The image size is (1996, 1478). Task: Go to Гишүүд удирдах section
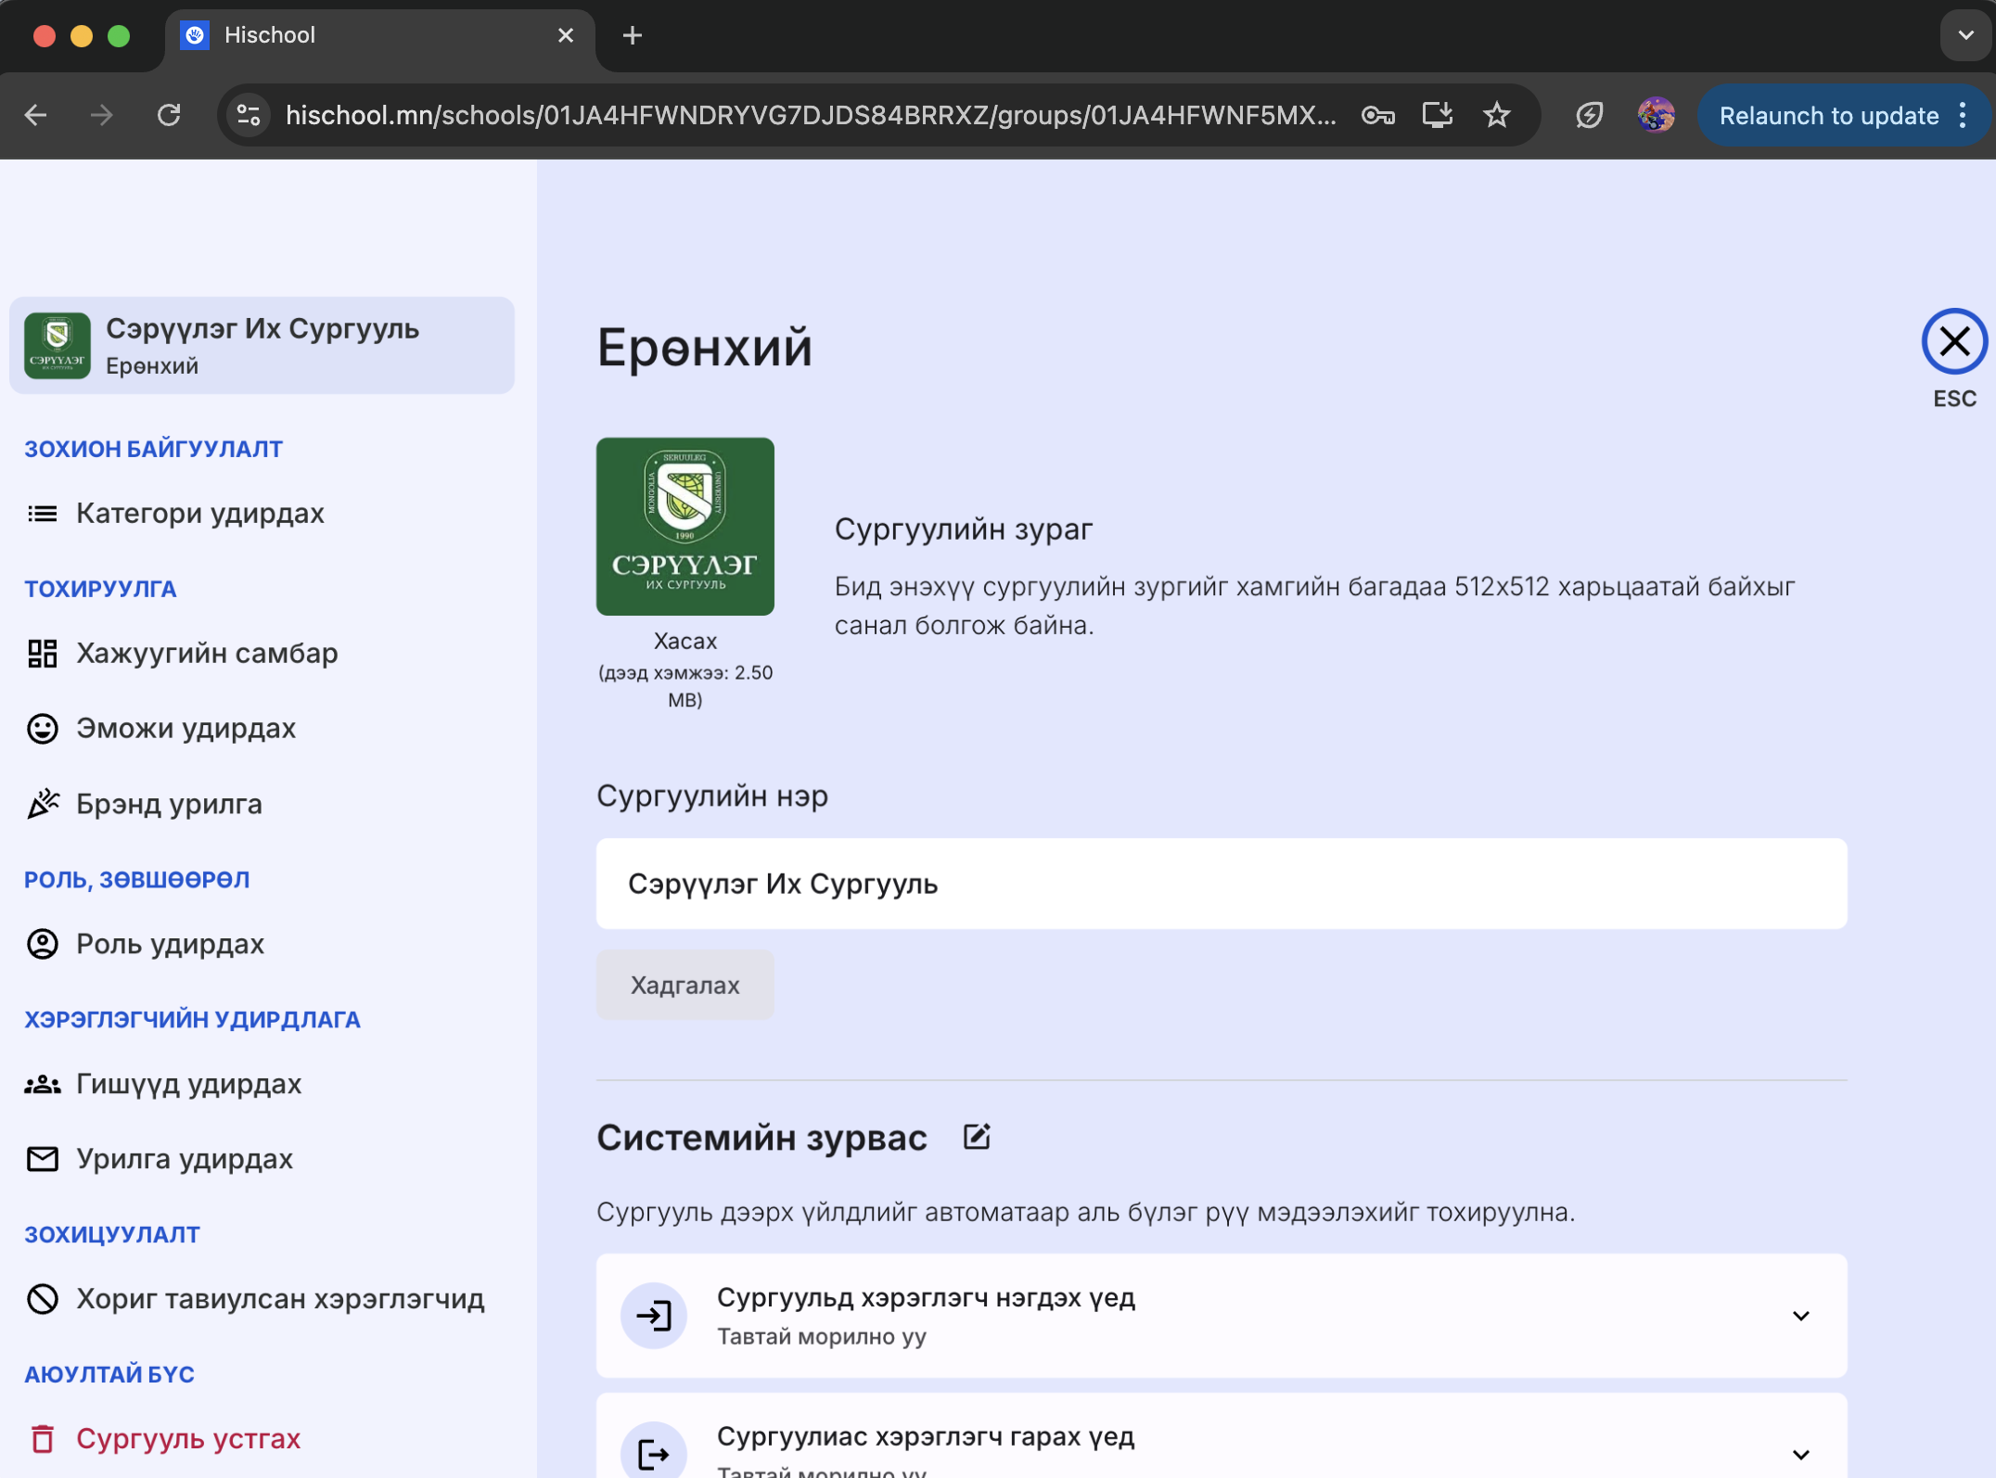pyautogui.click(x=188, y=1084)
